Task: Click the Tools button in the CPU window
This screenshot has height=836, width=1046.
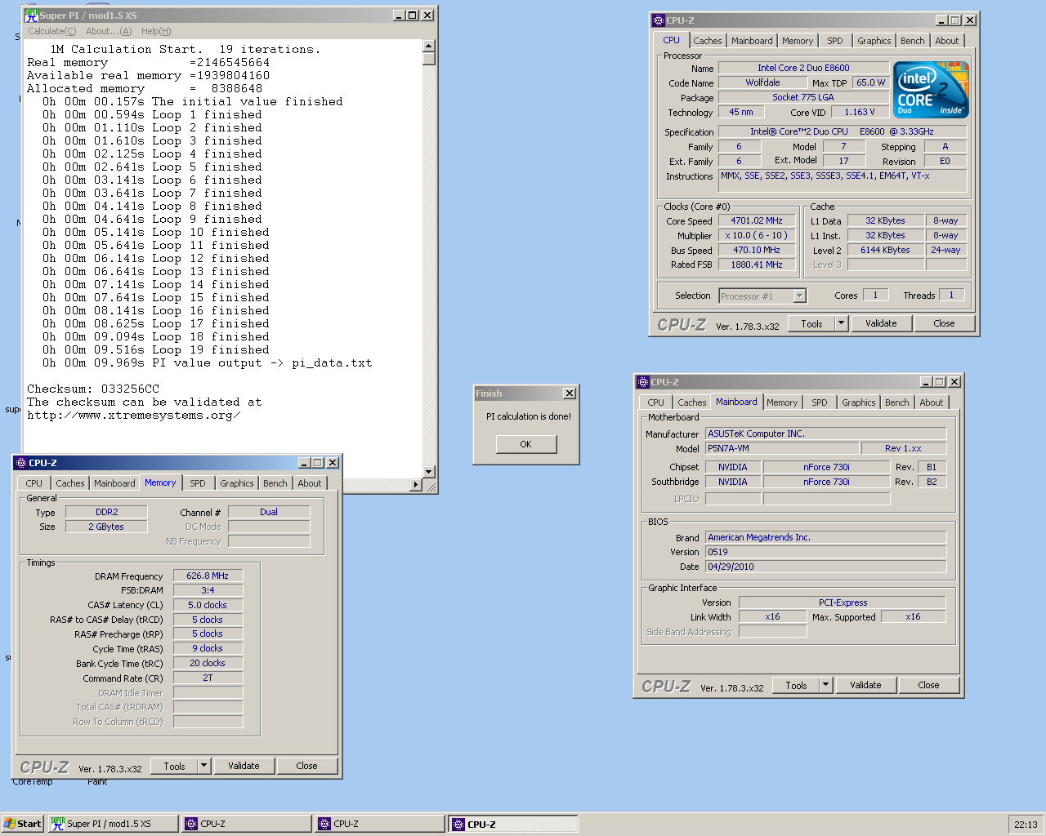Action: click(811, 323)
